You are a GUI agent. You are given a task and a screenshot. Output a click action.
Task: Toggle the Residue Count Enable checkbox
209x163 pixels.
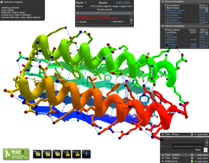tap(78, 22)
